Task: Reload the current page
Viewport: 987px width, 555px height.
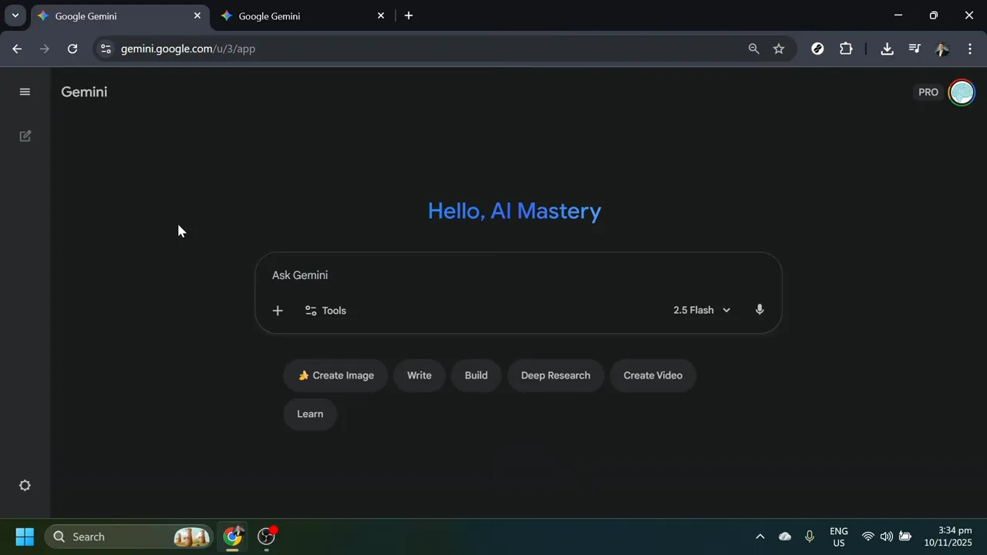Action: pos(72,49)
